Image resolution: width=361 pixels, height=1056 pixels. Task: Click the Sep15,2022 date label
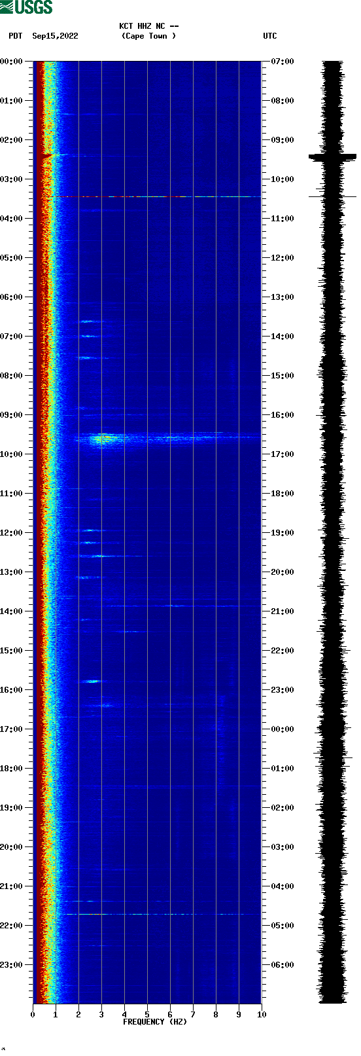tap(55, 36)
